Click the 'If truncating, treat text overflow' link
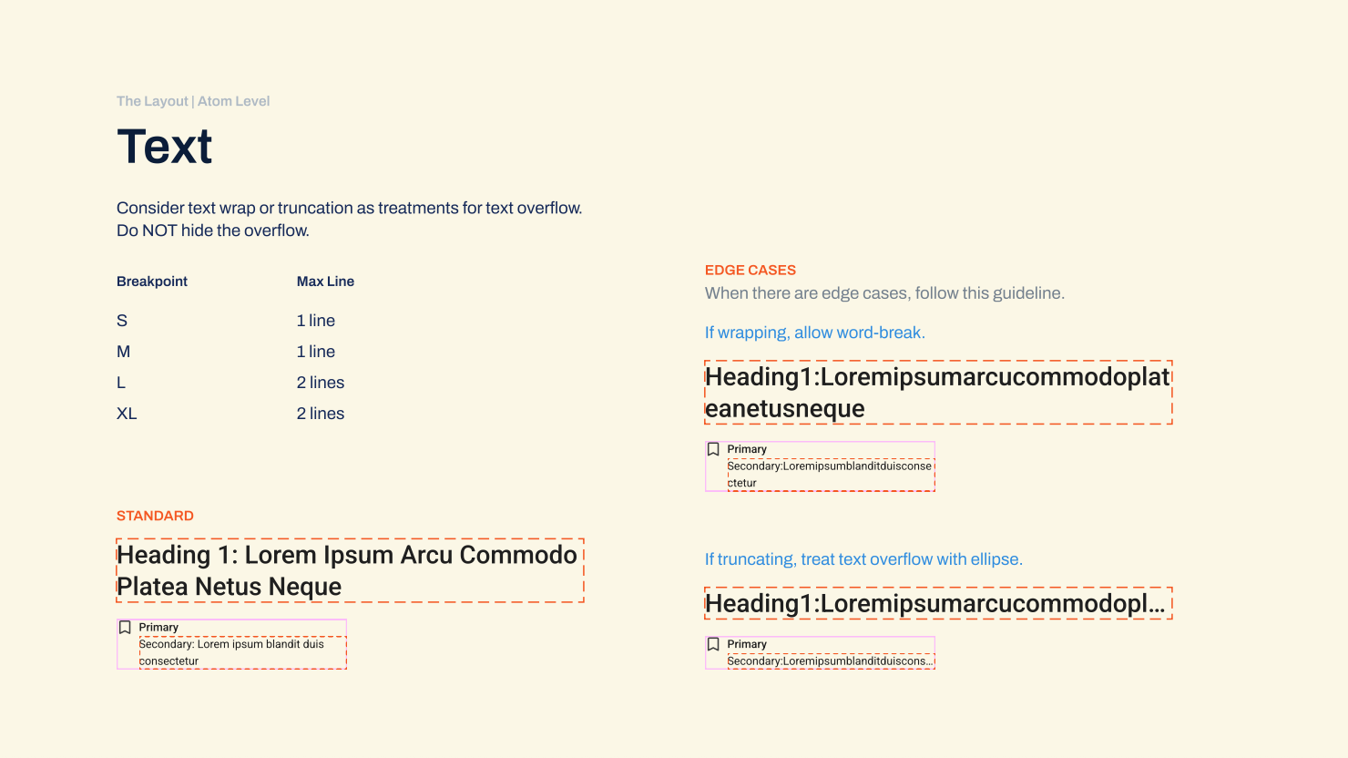1348x758 pixels. click(863, 559)
